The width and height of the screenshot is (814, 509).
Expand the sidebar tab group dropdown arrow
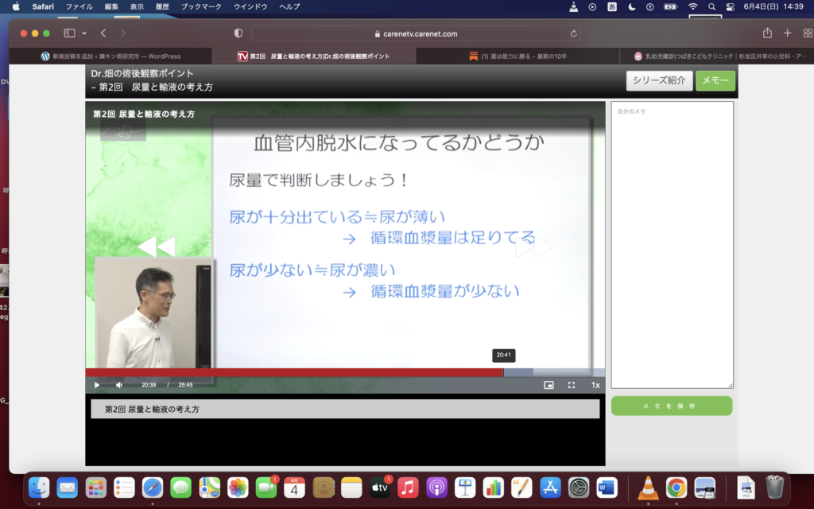(84, 33)
